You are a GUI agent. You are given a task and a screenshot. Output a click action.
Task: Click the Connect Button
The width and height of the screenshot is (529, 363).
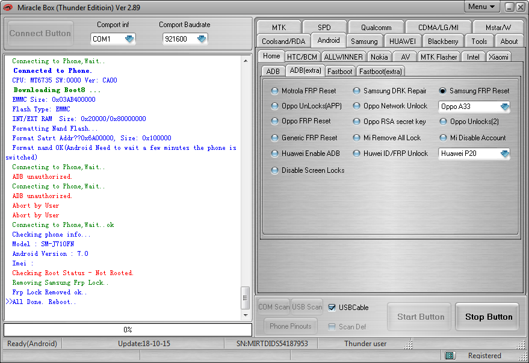click(x=40, y=33)
